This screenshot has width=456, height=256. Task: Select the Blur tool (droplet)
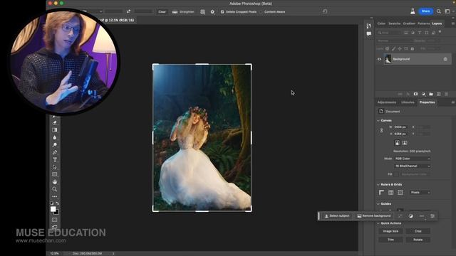coord(55,137)
